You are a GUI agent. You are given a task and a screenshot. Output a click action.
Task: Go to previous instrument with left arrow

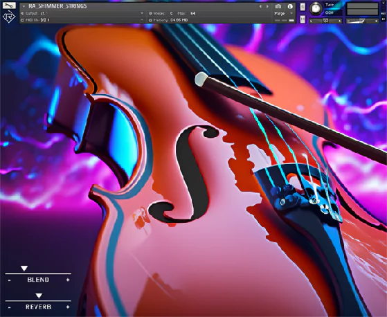click(x=260, y=6)
